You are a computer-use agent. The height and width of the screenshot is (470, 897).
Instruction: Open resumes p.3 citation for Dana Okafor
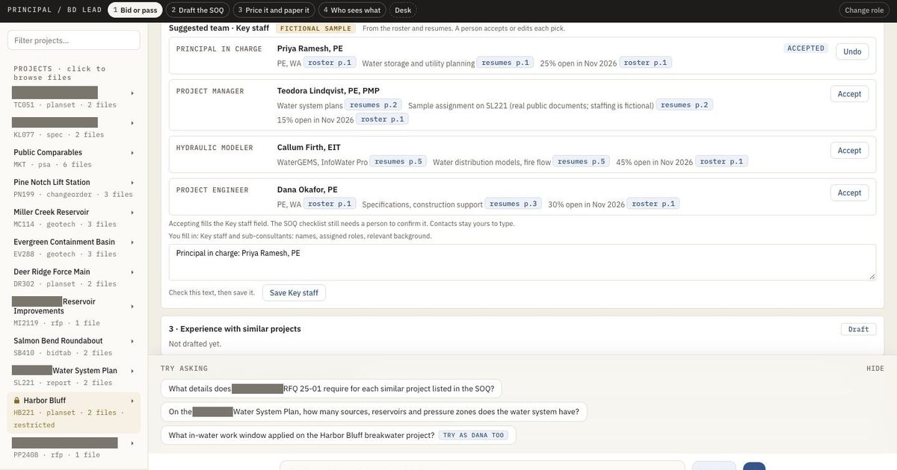(514, 204)
